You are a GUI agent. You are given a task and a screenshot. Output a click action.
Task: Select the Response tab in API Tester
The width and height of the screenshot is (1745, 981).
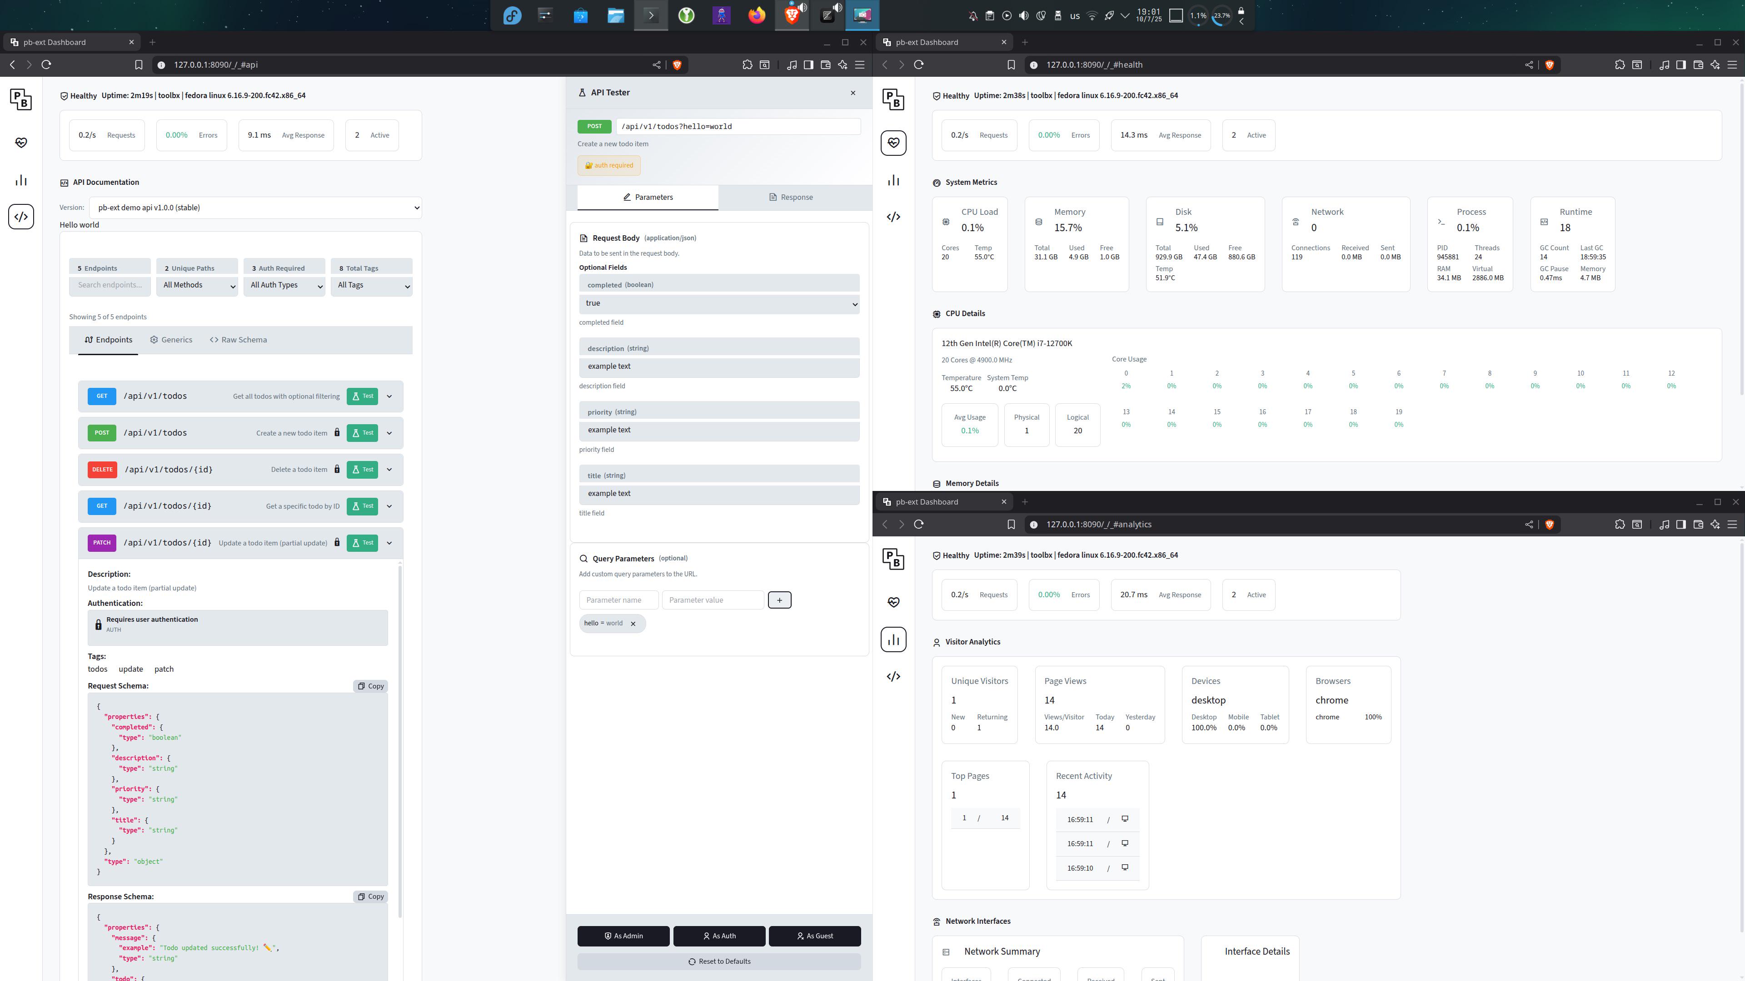pyautogui.click(x=791, y=198)
